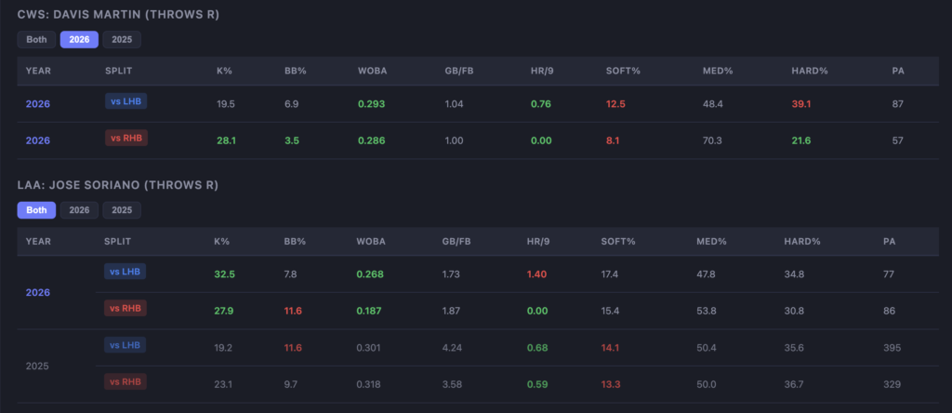The width and height of the screenshot is (952, 413).
Task: Click the GB/FB value 1.73
Action: coord(451,273)
